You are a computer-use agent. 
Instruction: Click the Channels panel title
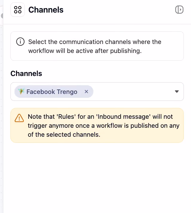tap(46, 10)
